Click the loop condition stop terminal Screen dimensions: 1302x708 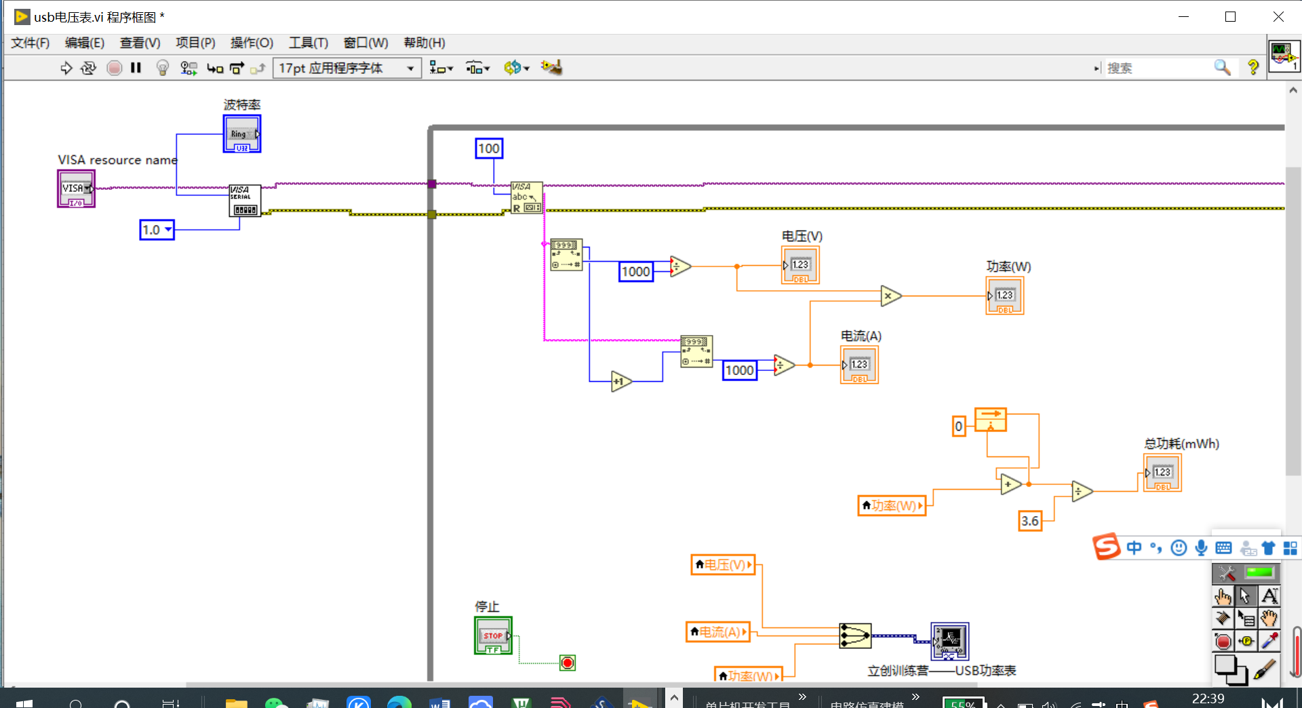[568, 663]
